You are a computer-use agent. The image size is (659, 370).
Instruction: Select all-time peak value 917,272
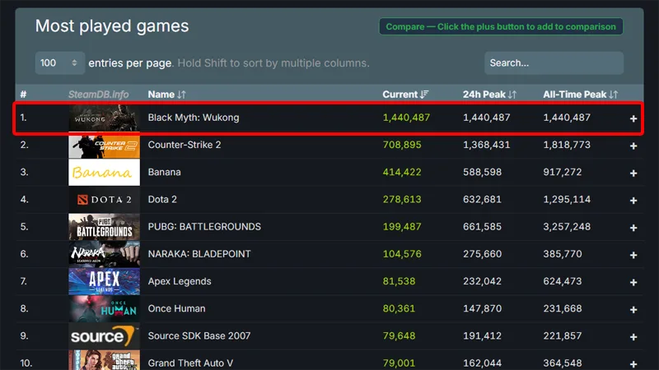pyautogui.click(x=563, y=172)
